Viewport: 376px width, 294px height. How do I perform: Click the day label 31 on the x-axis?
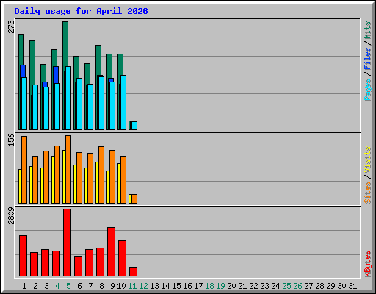tap(352, 286)
